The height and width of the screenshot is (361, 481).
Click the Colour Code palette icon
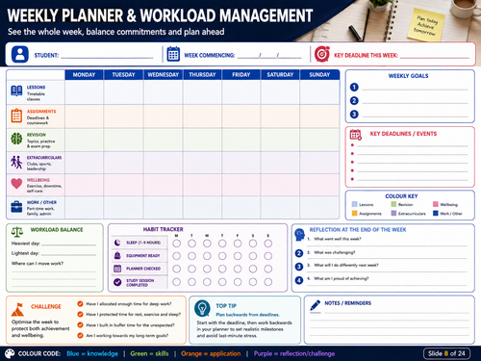click(x=10, y=353)
